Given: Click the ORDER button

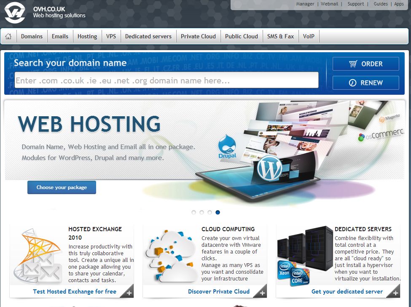Looking at the screenshot, I should coord(366,64).
